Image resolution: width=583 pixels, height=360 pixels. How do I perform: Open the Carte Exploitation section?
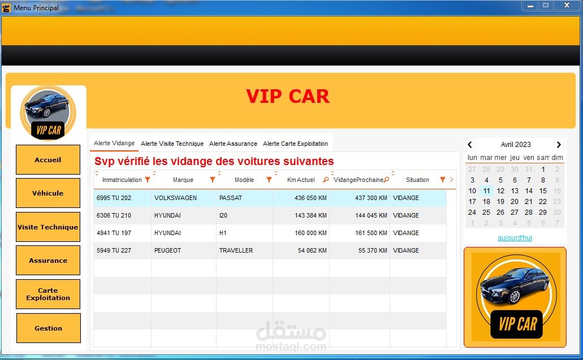(48, 294)
